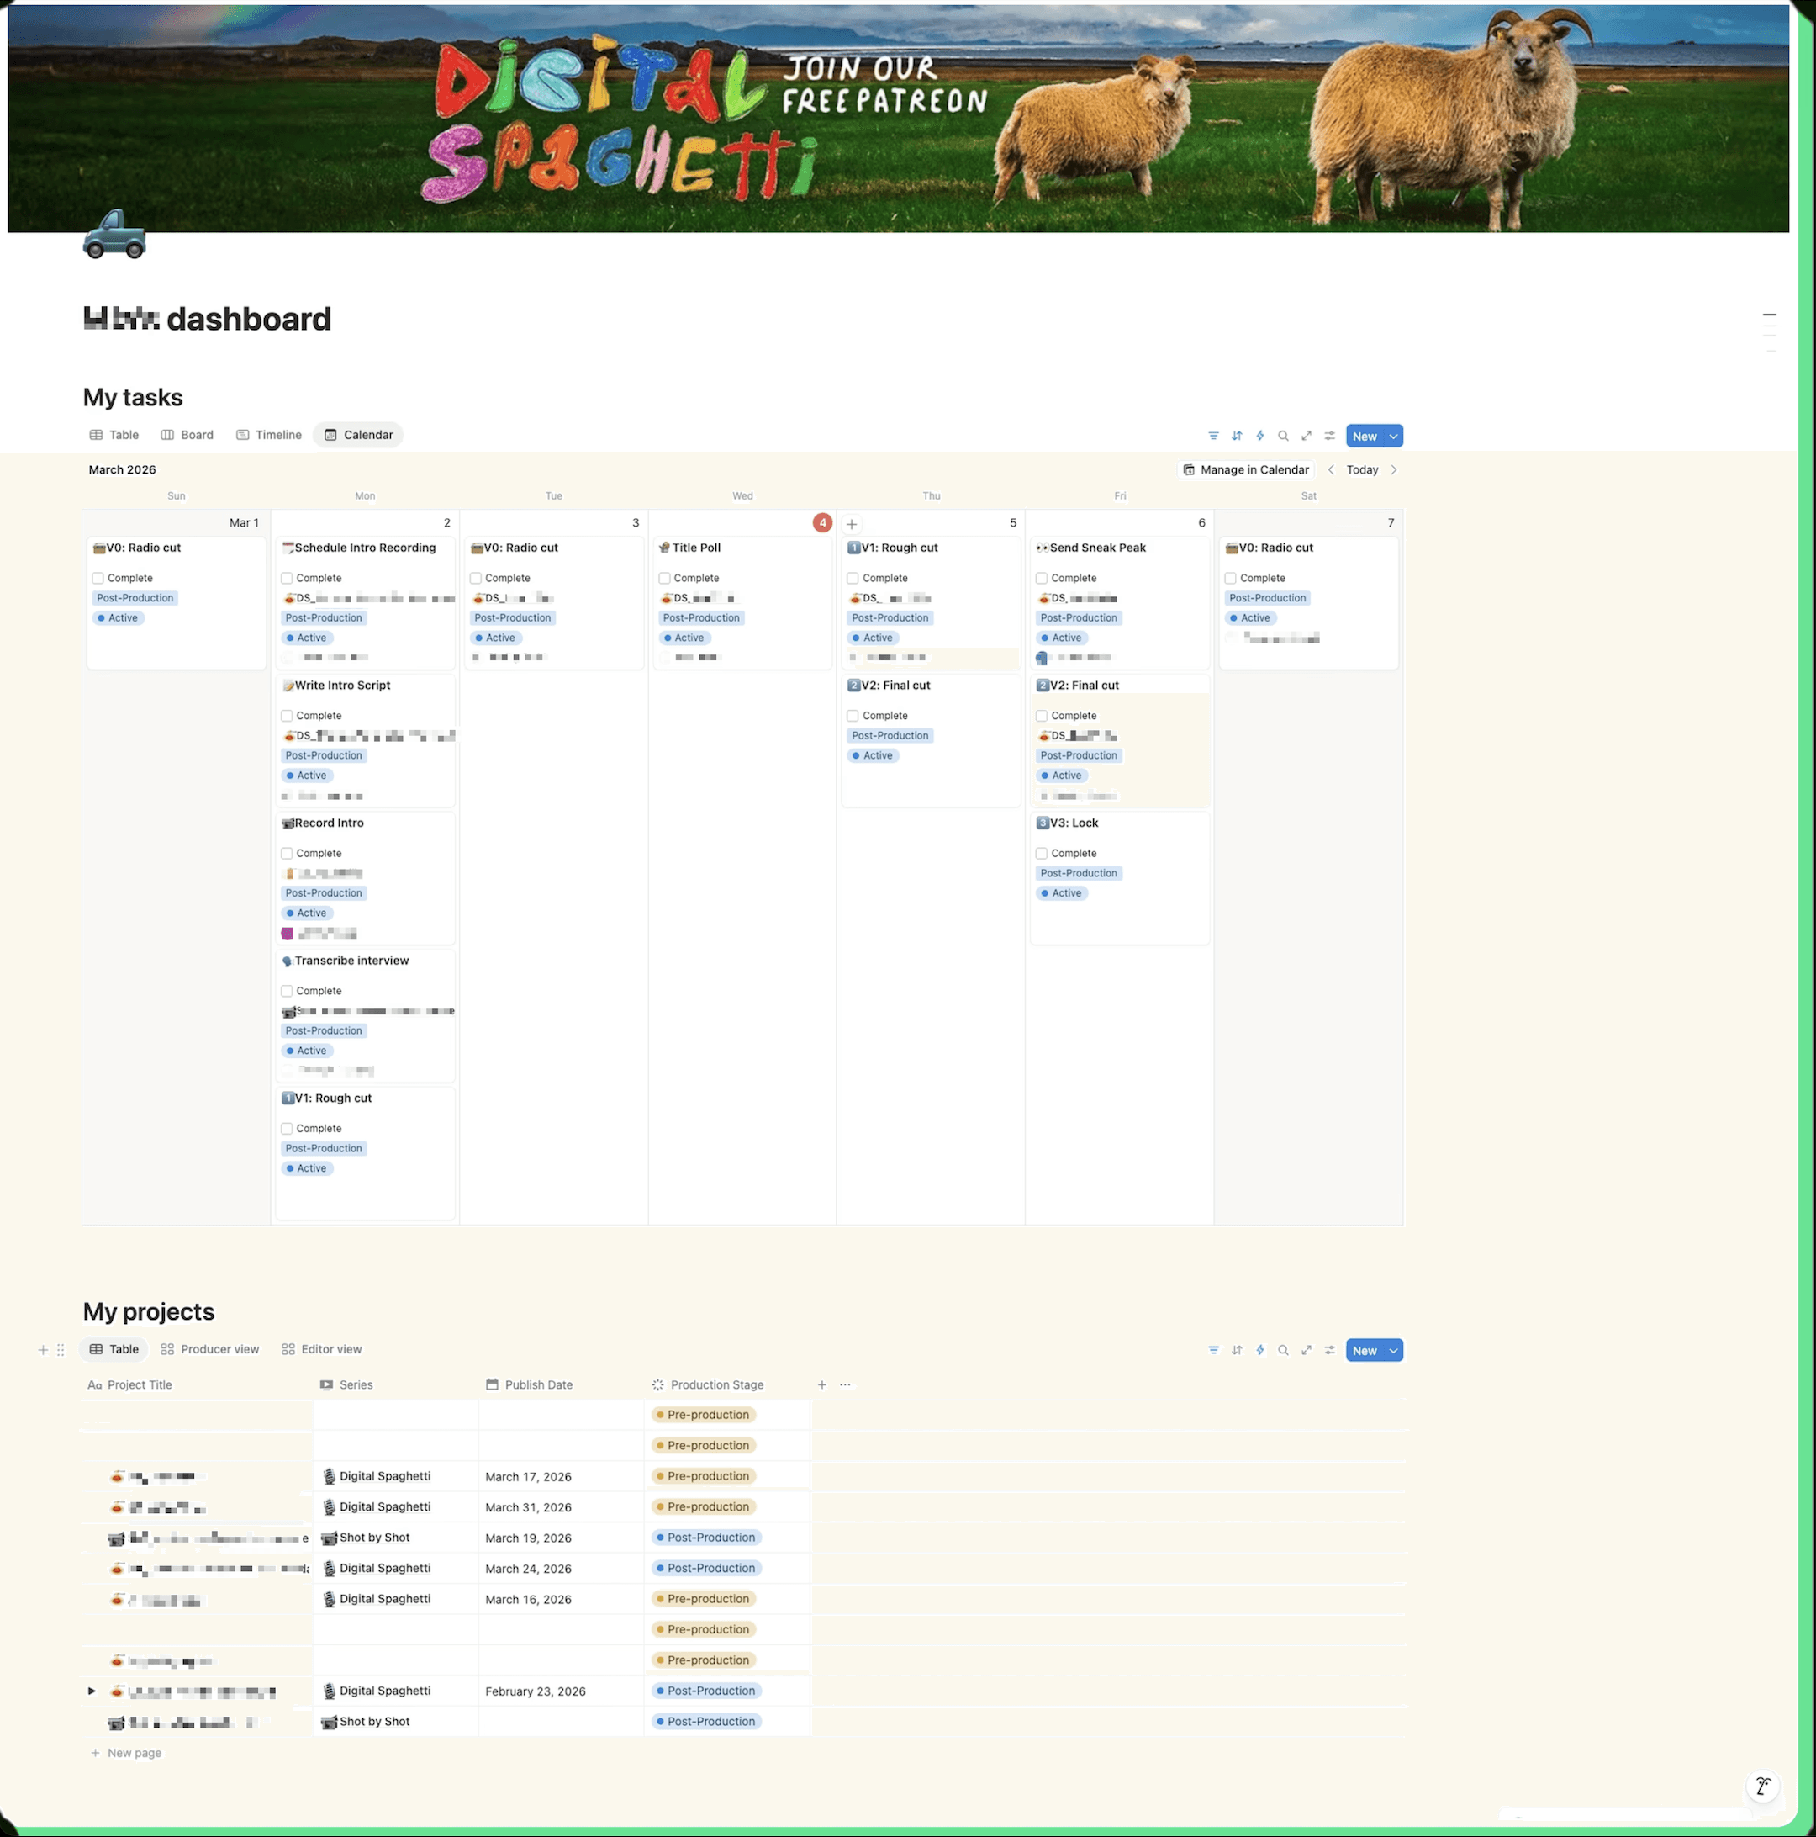Jump to Today in the calendar
Image resolution: width=1816 pixels, height=1837 pixels.
pyautogui.click(x=1362, y=469)
